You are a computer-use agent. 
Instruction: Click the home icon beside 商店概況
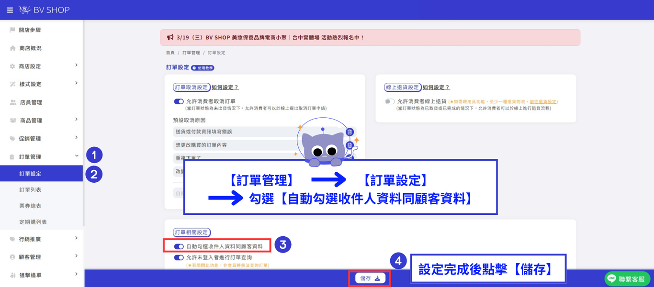pos(12,48)
